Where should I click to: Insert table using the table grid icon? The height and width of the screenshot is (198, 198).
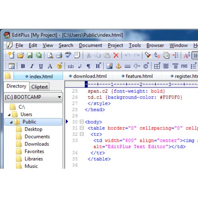coord(157,66)
